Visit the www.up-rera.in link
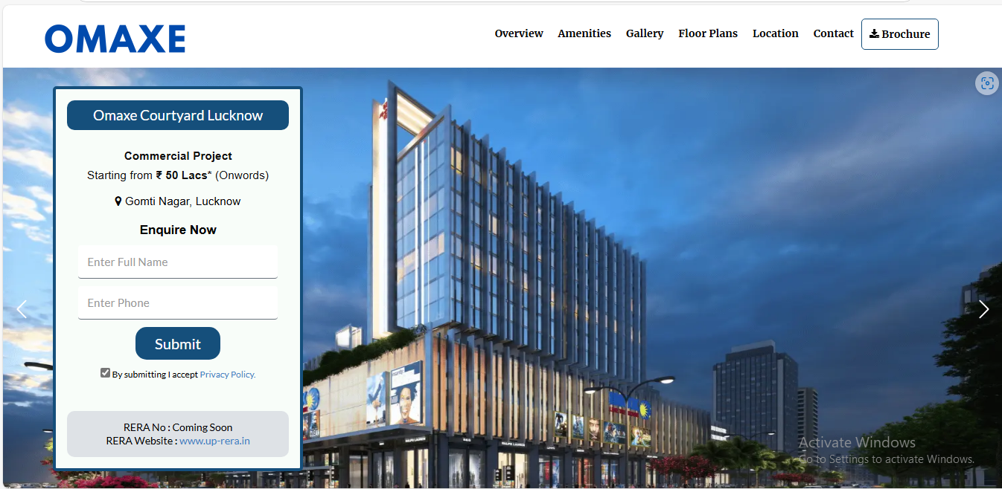 click(x=214, y=441)
